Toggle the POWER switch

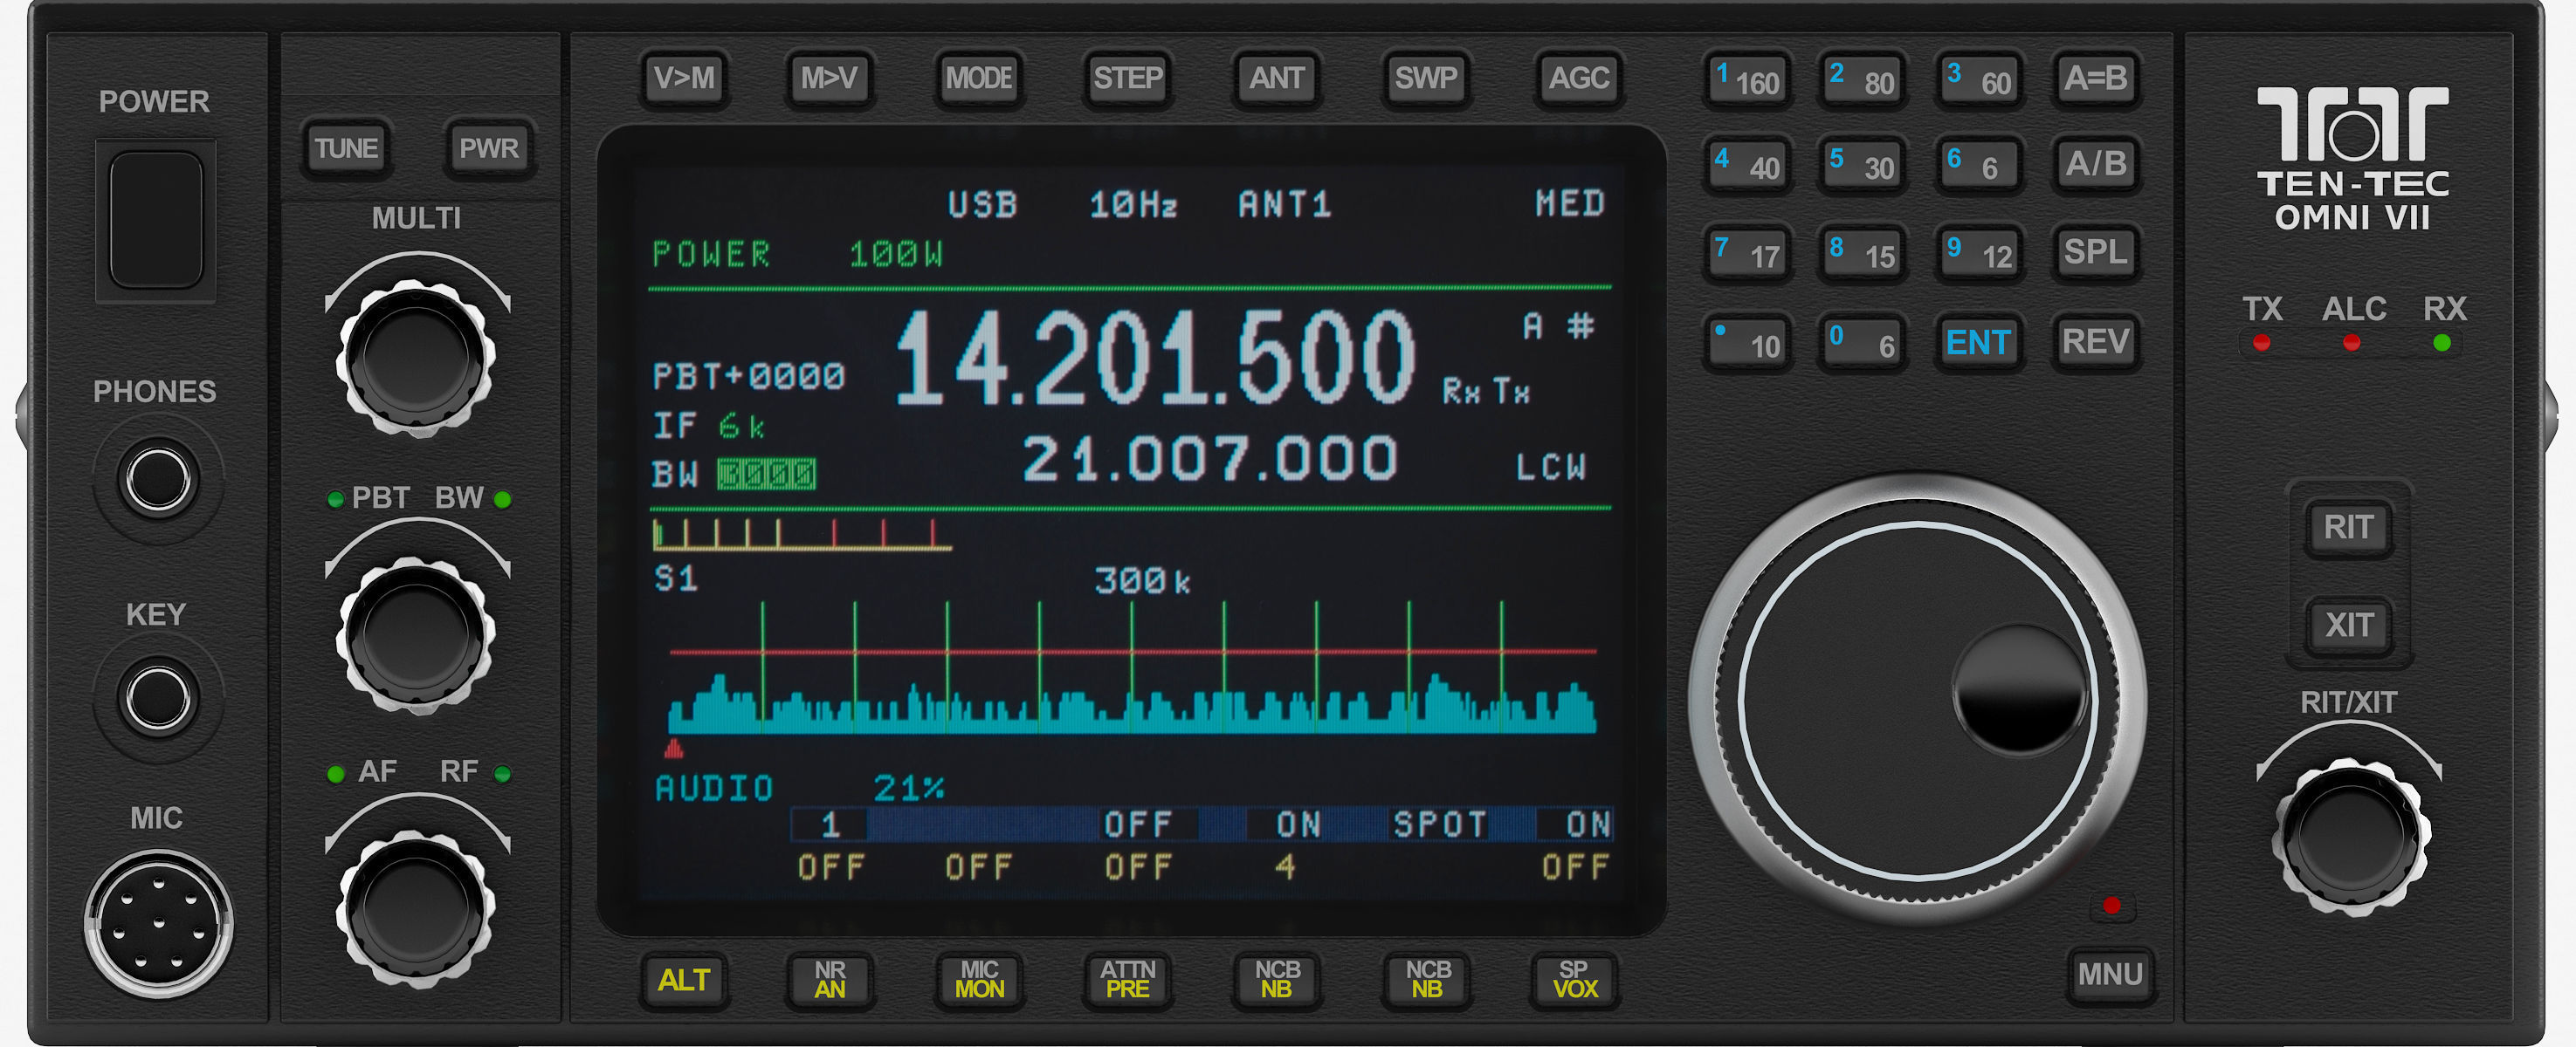[x=156, y=220]
